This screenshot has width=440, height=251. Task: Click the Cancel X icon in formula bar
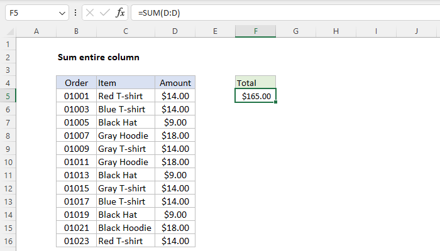coord(89,13)
